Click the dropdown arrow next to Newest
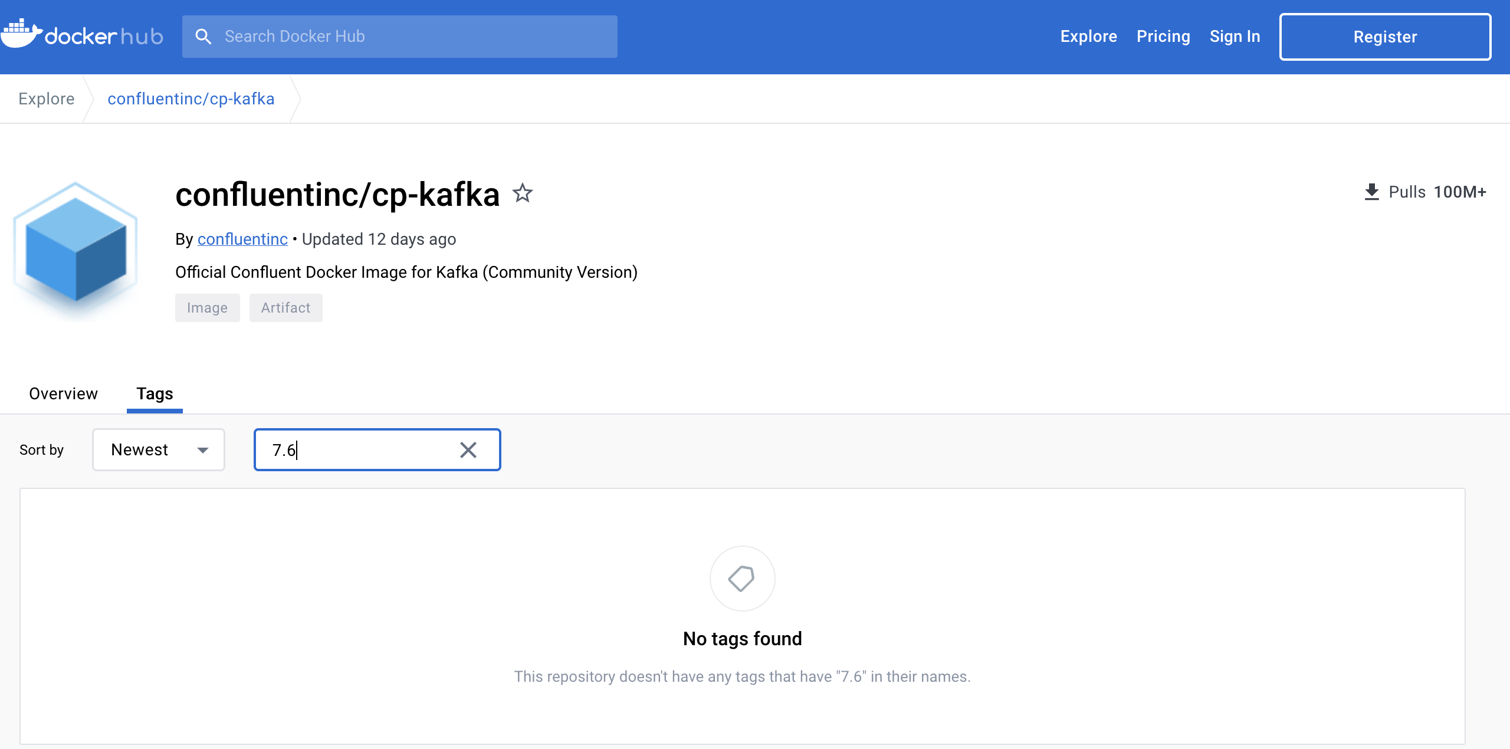Viewport: 1510px width, 749px height. tap(203, 450)
